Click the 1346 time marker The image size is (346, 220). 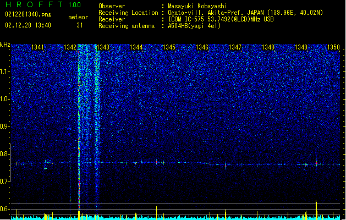(x=202, y=47)
